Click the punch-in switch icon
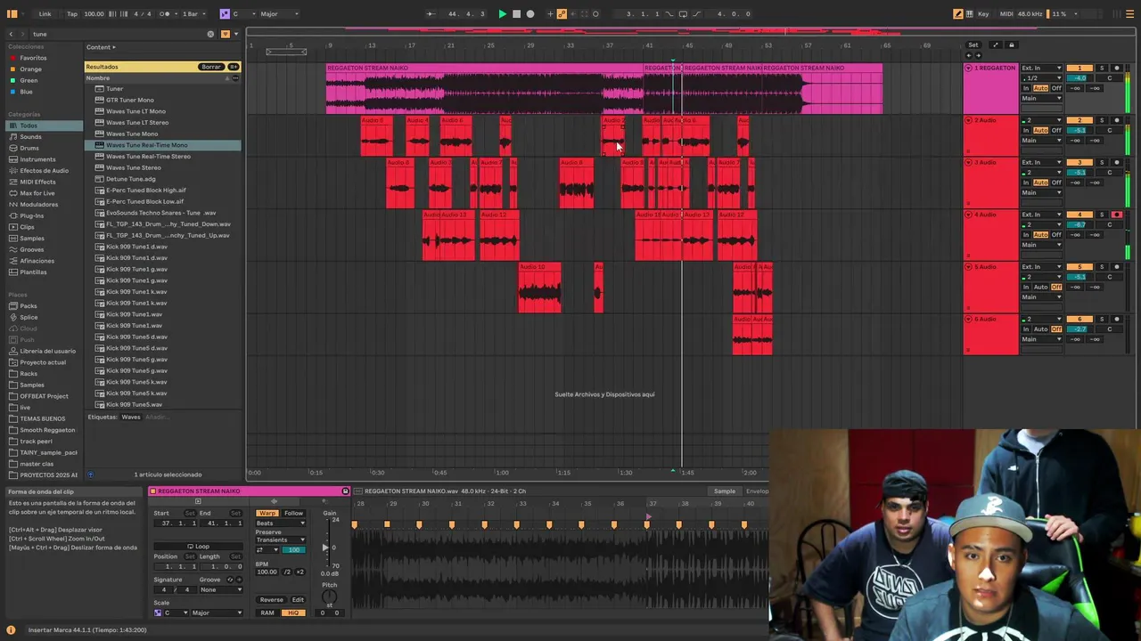The height and width of the screenshot is (641, 1141). click(670, 13)
